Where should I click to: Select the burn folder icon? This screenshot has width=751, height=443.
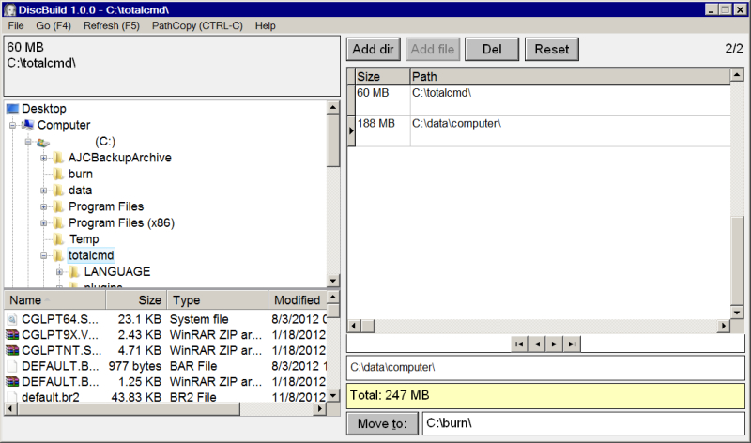coord(58,174)
